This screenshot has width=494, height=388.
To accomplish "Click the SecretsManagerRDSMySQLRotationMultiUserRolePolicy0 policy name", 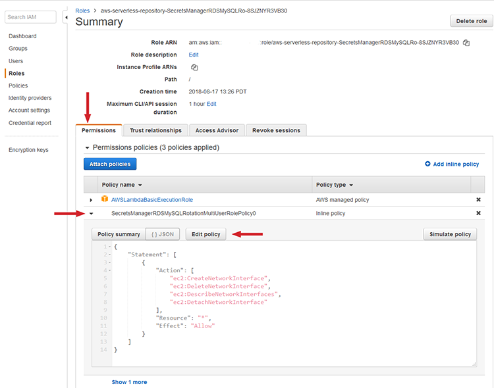I will [183, 213].
